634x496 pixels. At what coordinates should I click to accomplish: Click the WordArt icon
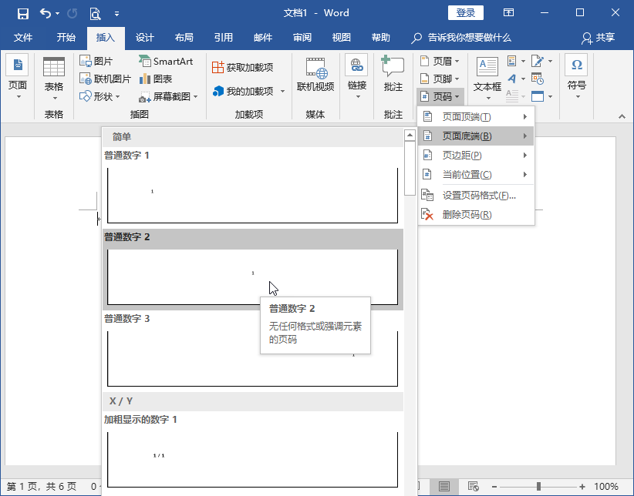(x=512, y=79)
